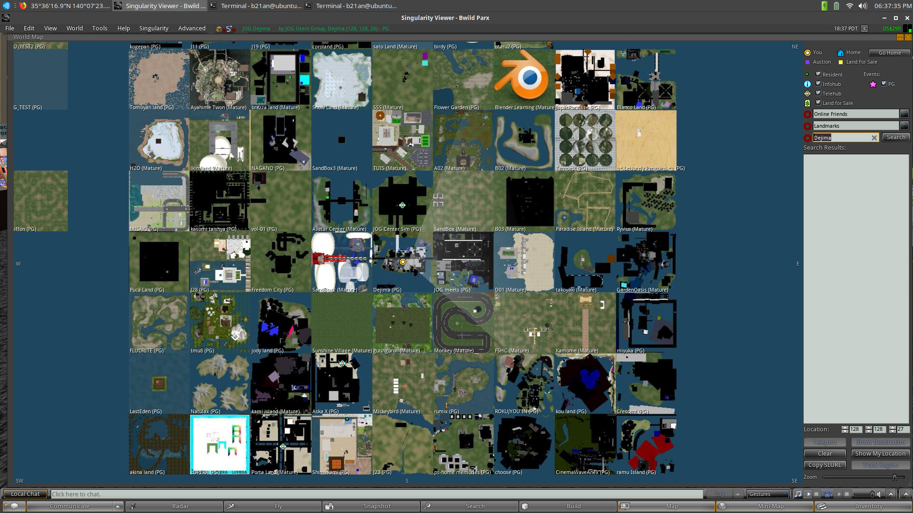The height and width of the screenshot is (513, 913).
Task: Stop the parcel music stream
Action: click(816, 494)
